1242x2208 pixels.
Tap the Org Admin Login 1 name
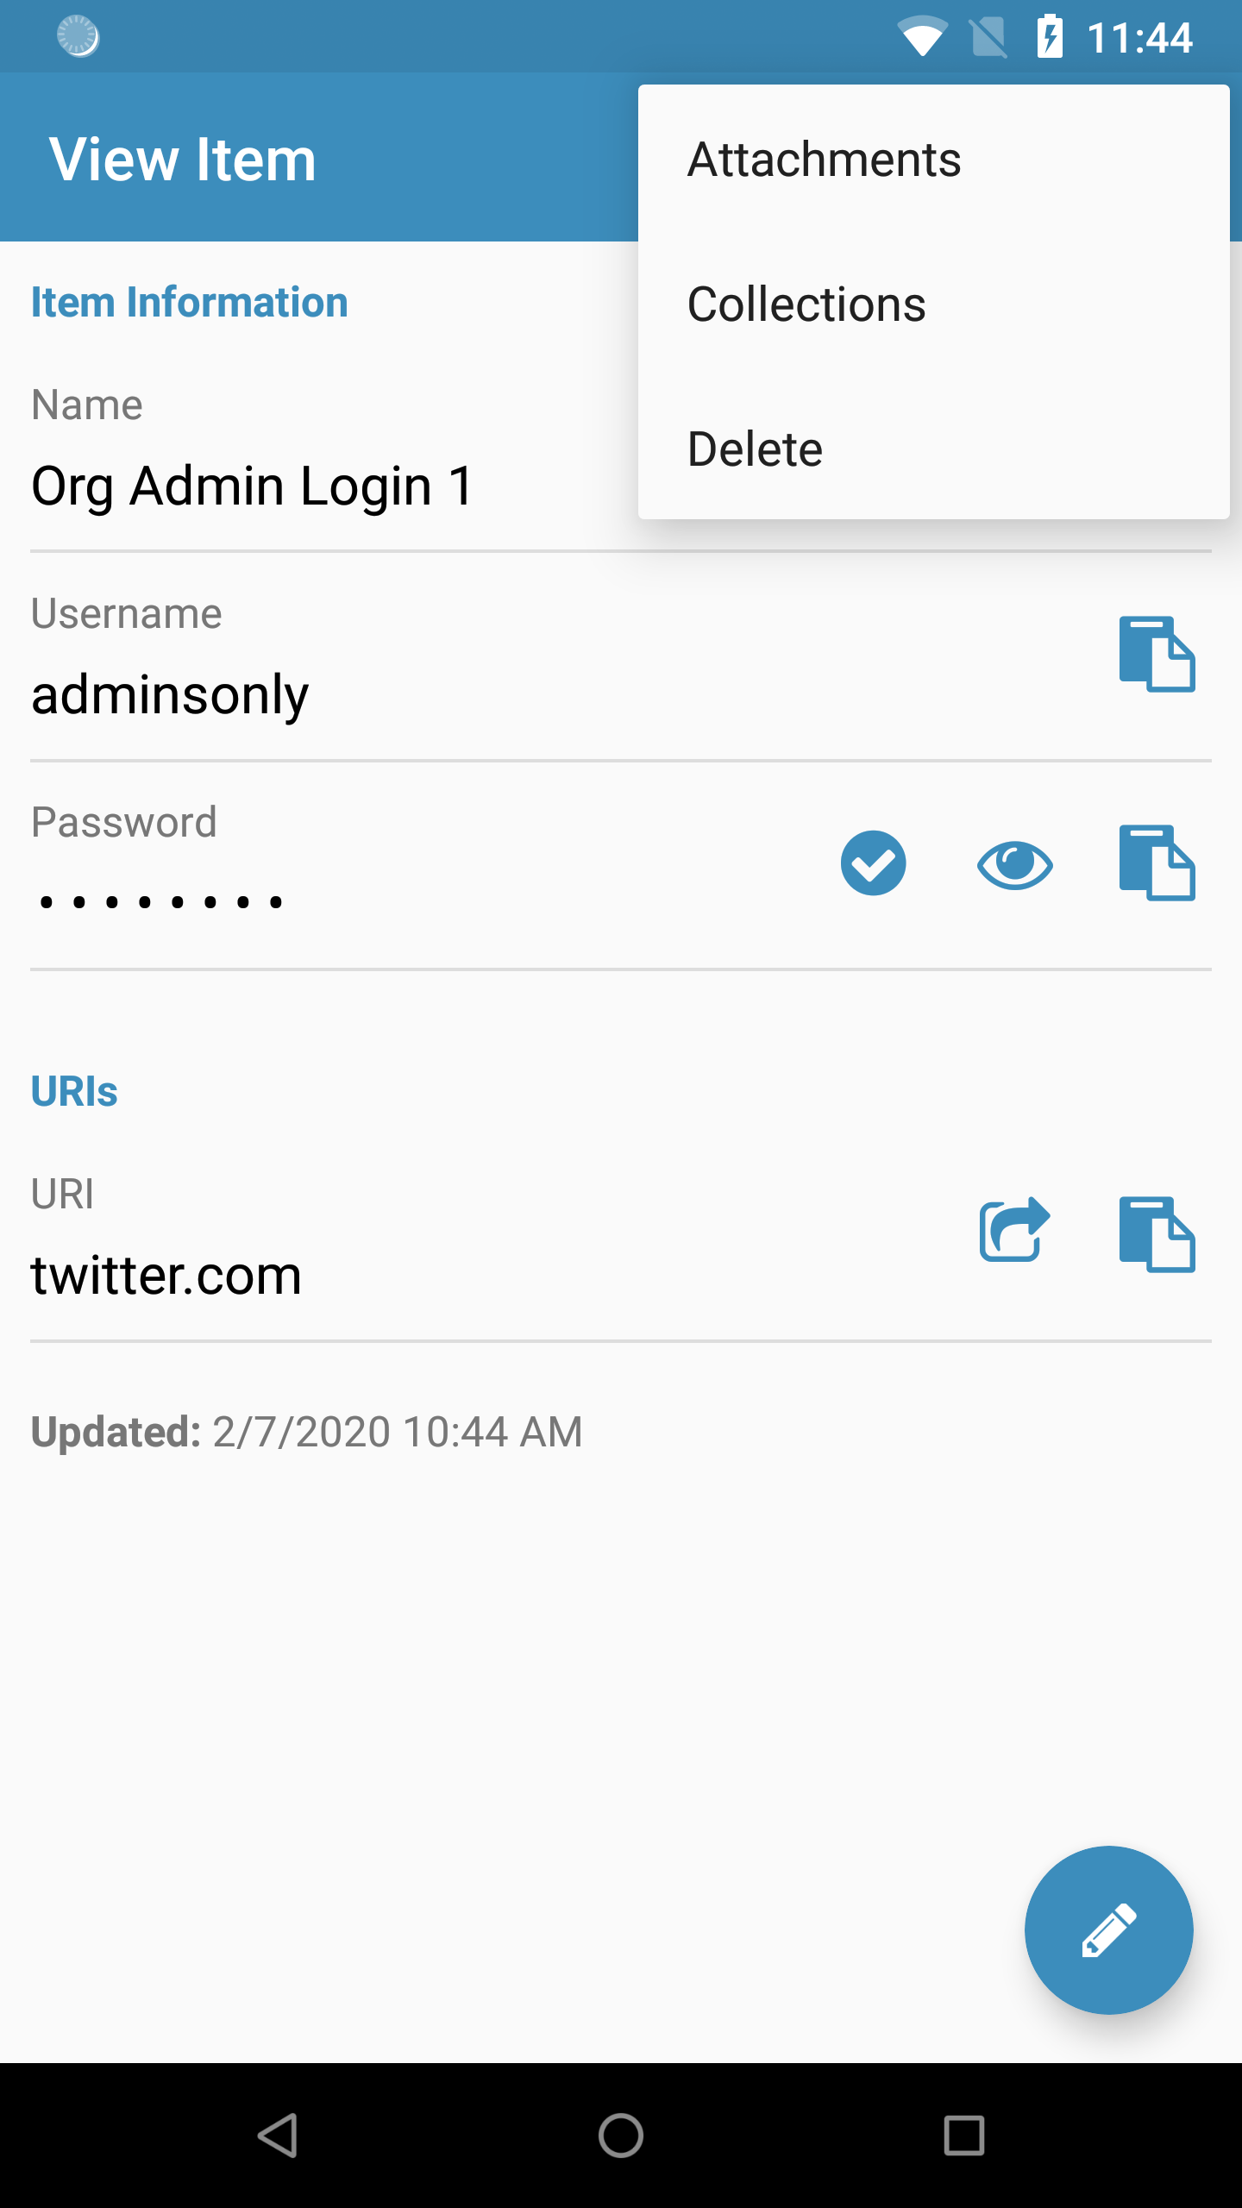253,486
